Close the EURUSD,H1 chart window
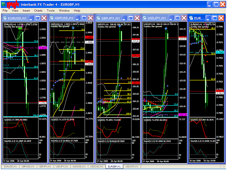Viewport: 227px width, 170px height. click(x=44, y=18)
